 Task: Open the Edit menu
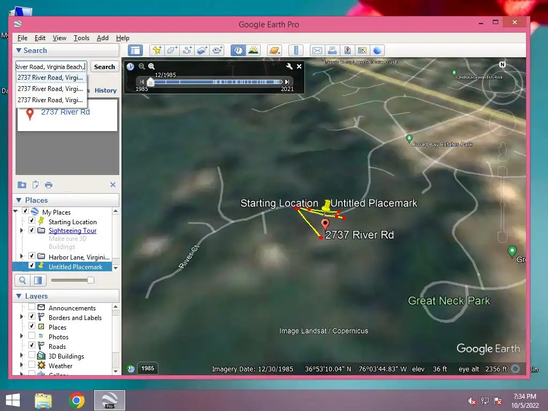[x=40, y=38]
